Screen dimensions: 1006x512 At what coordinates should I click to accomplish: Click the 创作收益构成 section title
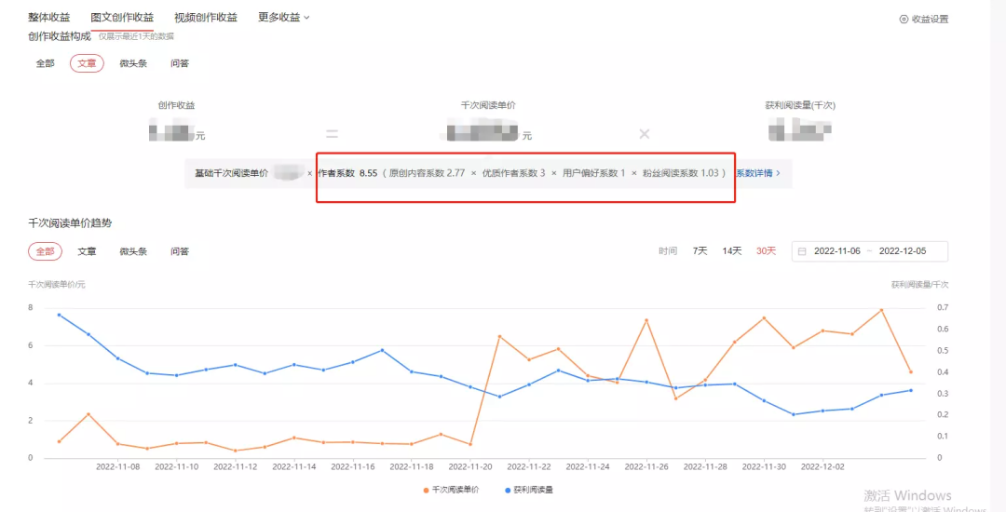point(60,36)
